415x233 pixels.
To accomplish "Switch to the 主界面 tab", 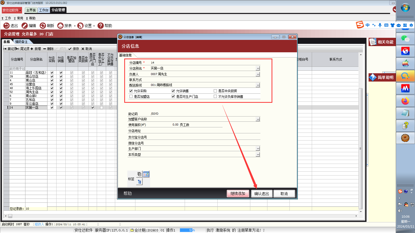I will (x=31, y=10).
